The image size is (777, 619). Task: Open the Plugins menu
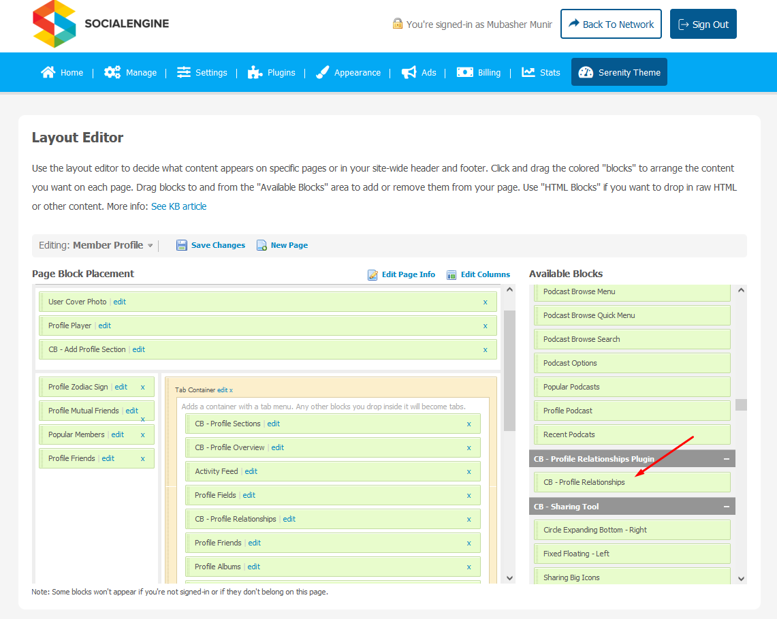click(272, 72)
